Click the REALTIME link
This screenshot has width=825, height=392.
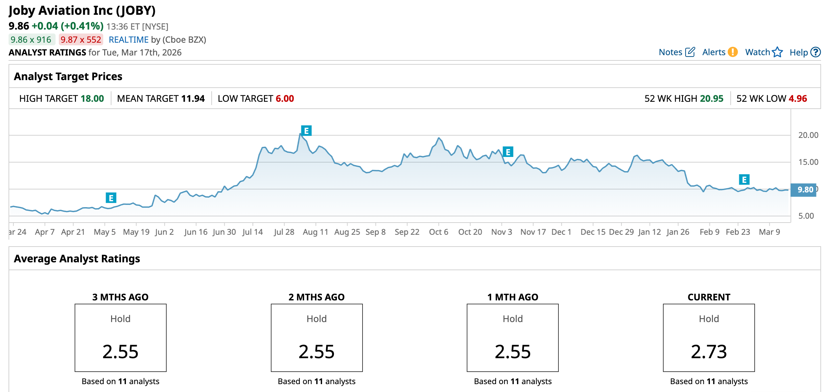(x=129, y=40)
